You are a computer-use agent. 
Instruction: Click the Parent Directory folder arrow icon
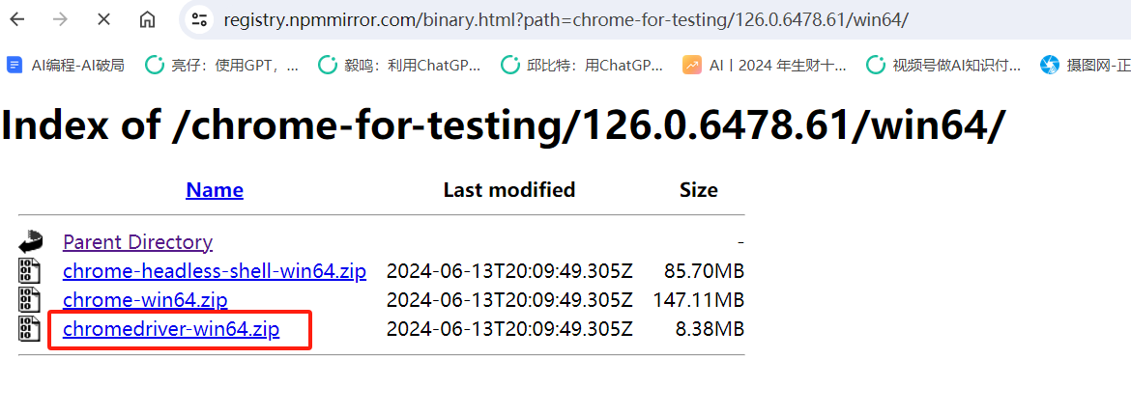tap(30, 242)
